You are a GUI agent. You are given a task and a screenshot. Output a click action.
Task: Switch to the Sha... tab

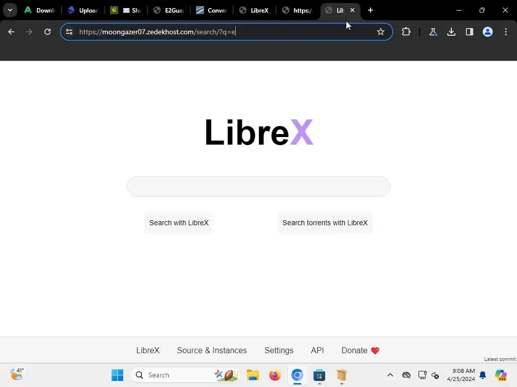(x=125, y=10)
